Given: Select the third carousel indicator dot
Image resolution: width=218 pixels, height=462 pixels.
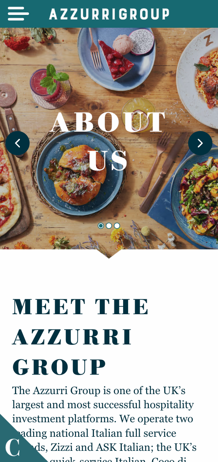Looking at the screenshot, I should tap(117, 226).
